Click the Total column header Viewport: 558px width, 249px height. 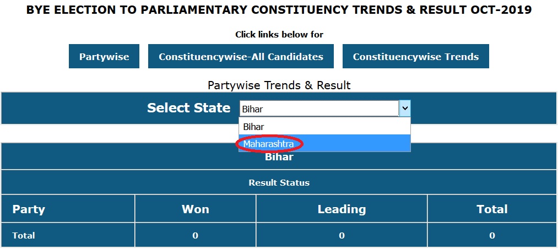492,209
